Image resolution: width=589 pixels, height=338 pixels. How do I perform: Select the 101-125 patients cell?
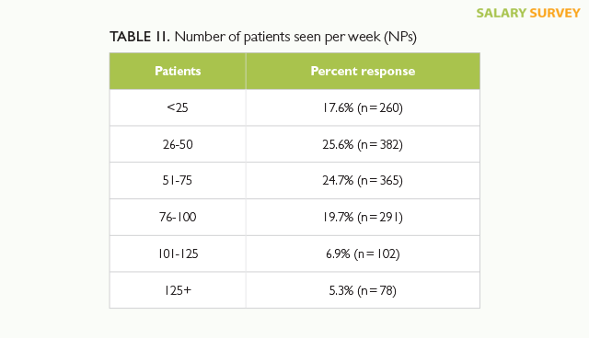(x=178, y=254)
